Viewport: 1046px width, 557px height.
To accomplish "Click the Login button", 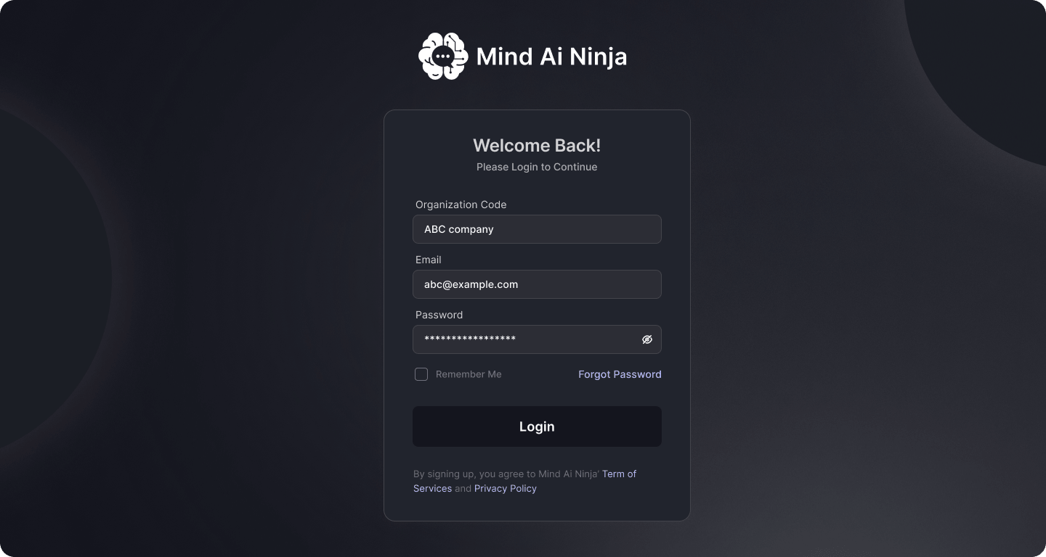I will pos(537,426).
